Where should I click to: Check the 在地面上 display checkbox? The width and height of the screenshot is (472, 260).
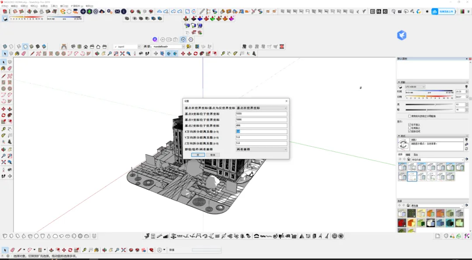410,128
